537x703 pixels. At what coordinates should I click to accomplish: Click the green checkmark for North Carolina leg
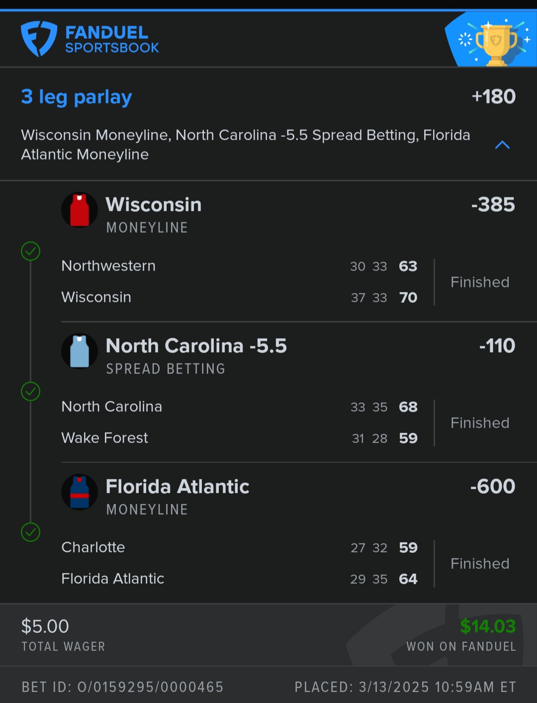click(x=31, y=392)
